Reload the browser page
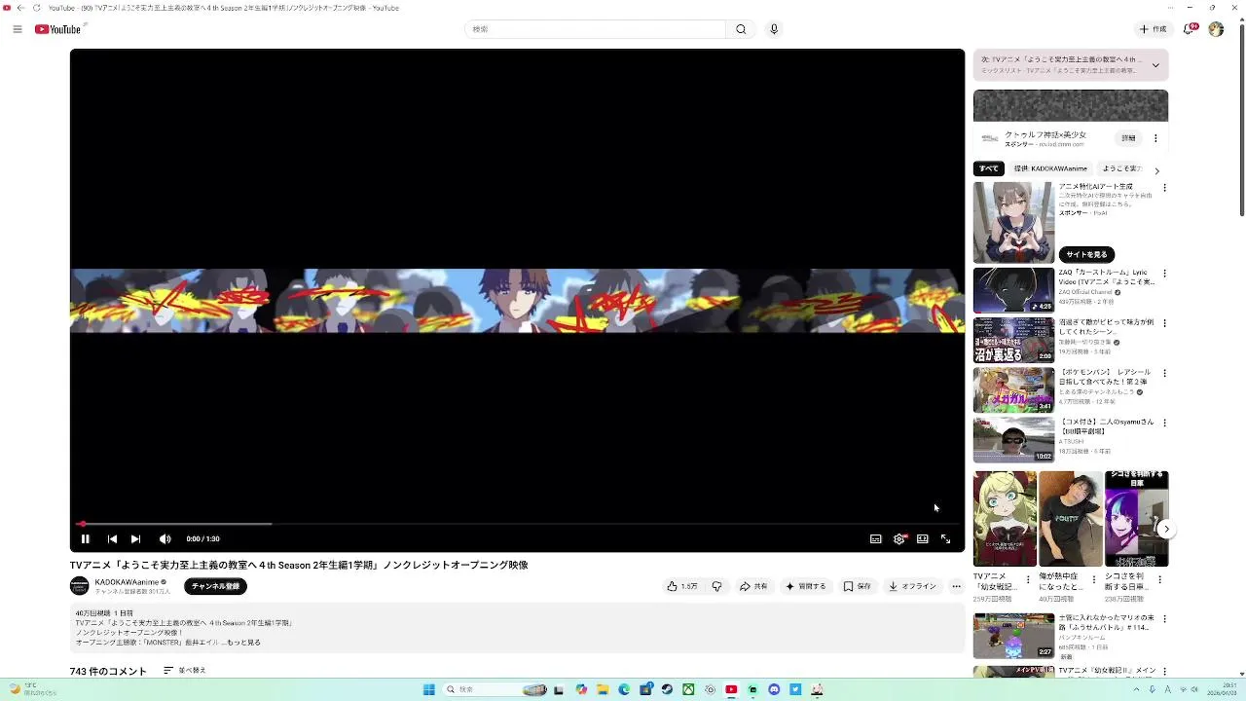Screen dimensions: 1246x701 pos(37,8)
